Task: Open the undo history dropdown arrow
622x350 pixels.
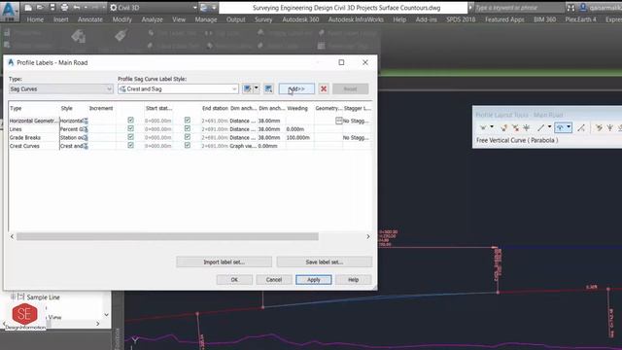Action: 86,8
